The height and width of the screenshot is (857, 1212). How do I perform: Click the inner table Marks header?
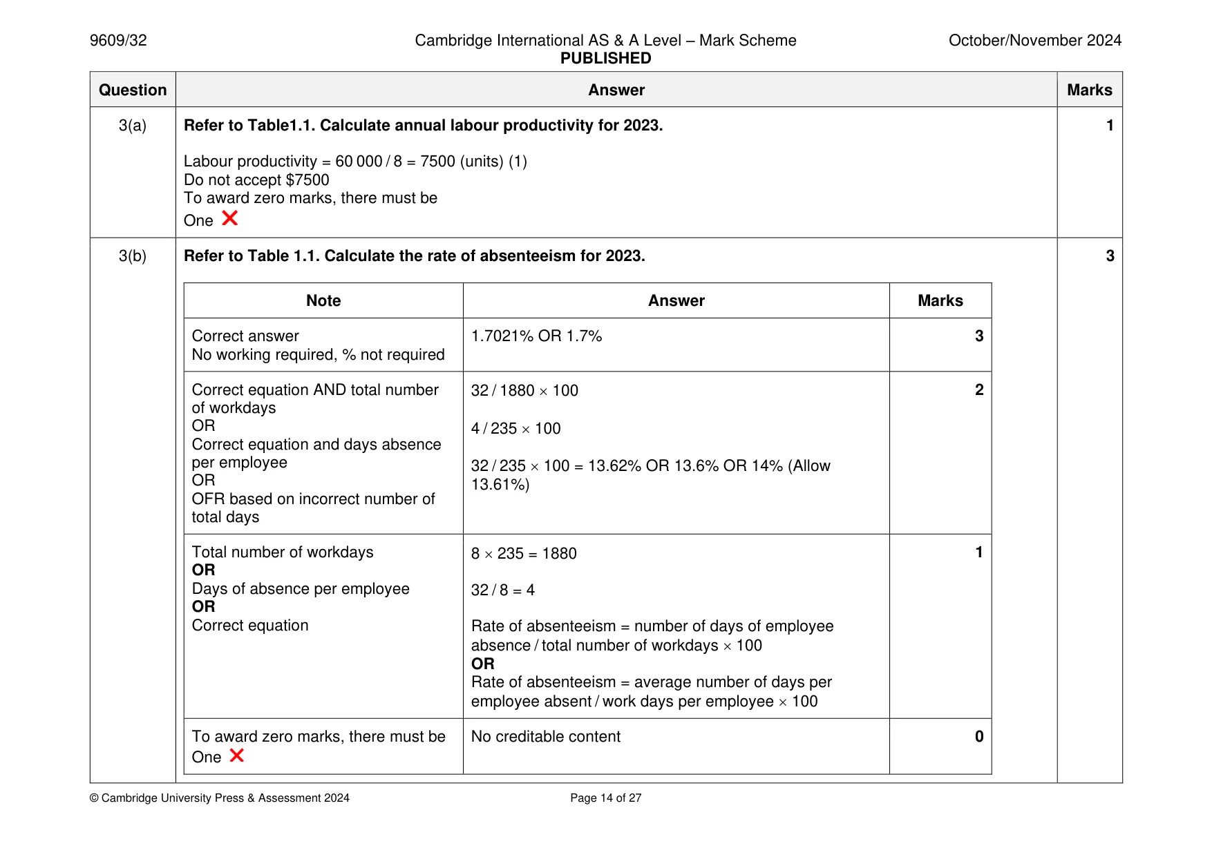coord(940,301)
